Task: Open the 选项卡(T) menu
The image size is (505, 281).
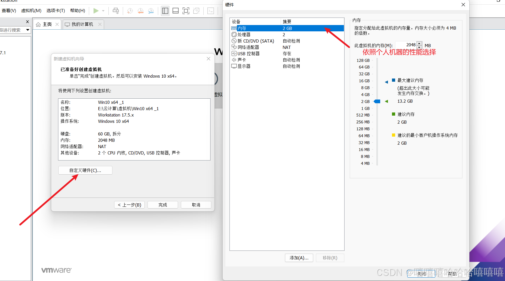Action: click(x=56, y=11)
